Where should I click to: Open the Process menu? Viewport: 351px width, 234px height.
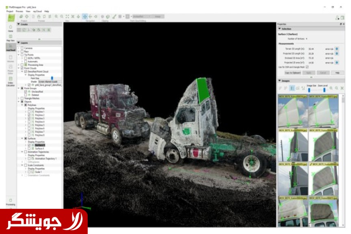click(x=19, y=11)
